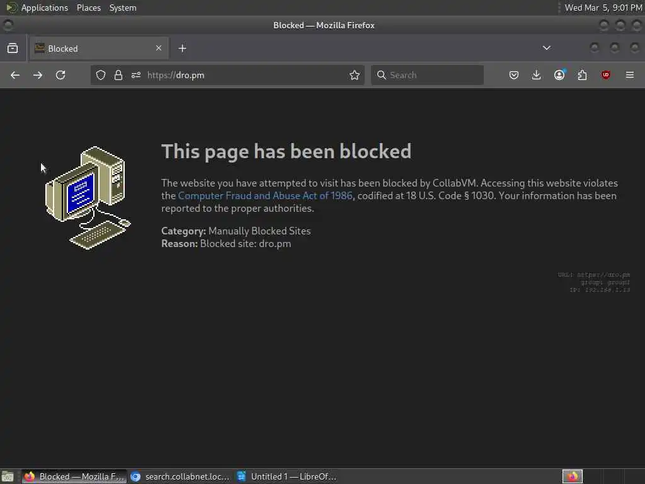
Task: Click the Category: Manually Blocked Sites text
Action: [x=236, y=231]
